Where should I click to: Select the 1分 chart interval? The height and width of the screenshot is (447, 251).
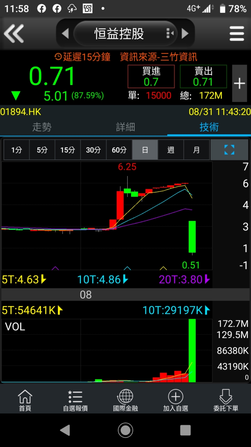[x=16, y=150]
